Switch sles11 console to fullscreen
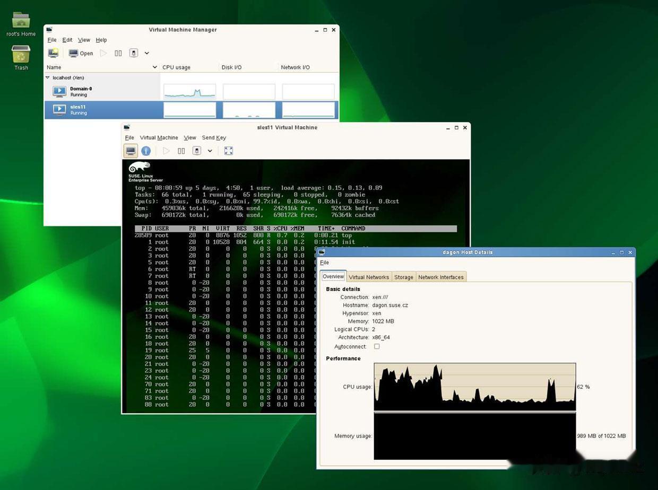 pos(229,151)
